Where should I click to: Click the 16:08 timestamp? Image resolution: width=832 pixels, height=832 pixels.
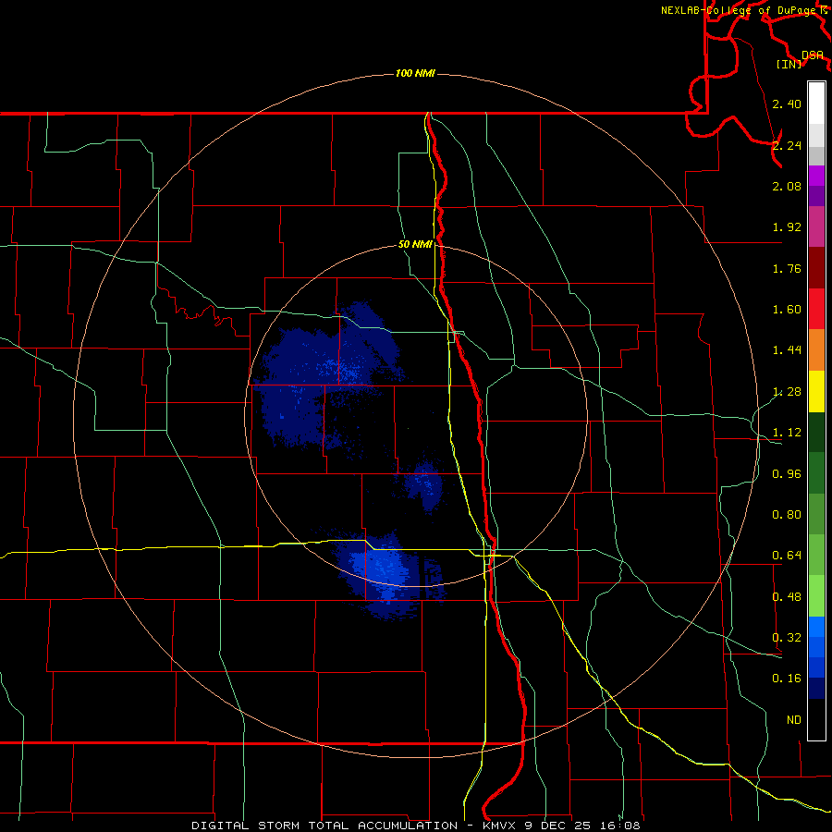(x=620, y=826)
